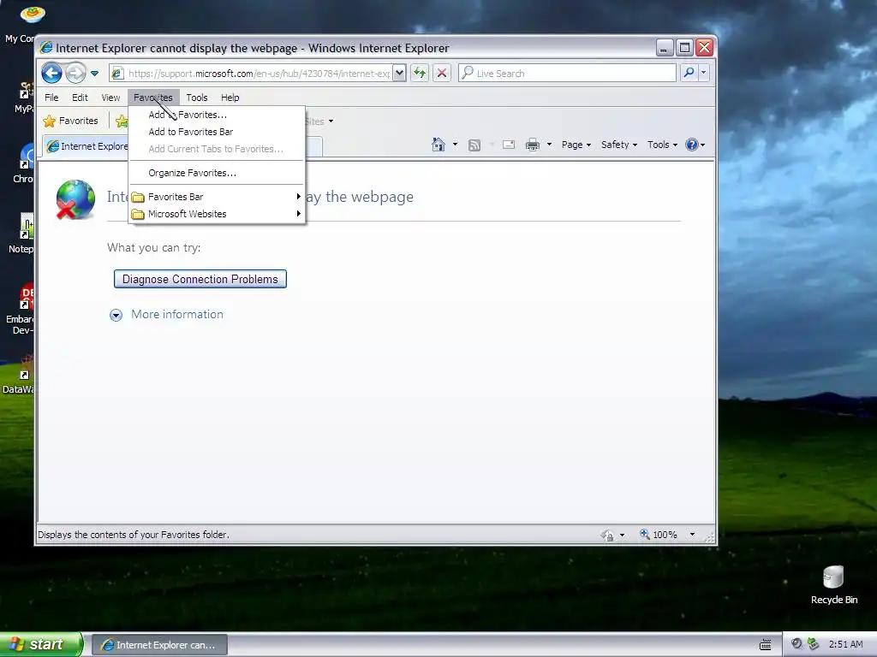This screenshot has height=657, width=877.
Task: Click the Internet Explorer title bar icon
Action: click(46, 48)
